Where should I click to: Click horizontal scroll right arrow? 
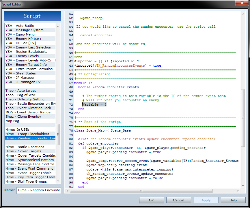tap(238, 191)
